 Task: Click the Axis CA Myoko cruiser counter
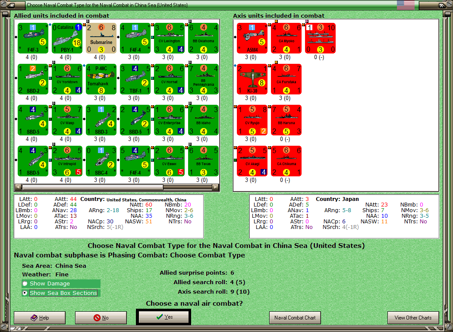286,38
